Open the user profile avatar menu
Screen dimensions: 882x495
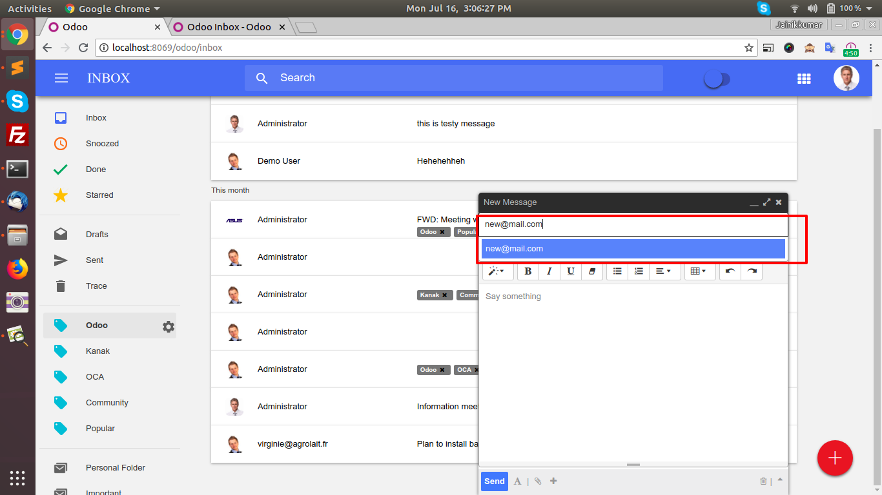846,78
